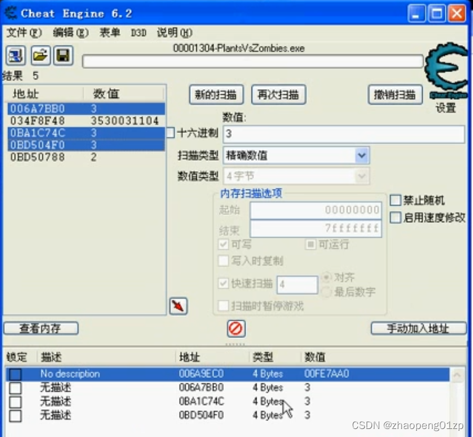Click the scan progress bar
The image size is (473, 437).
(253, 62)
